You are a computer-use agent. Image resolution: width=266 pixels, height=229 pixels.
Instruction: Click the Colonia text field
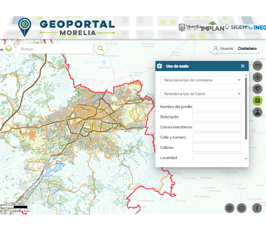click(x=217, y=147)
